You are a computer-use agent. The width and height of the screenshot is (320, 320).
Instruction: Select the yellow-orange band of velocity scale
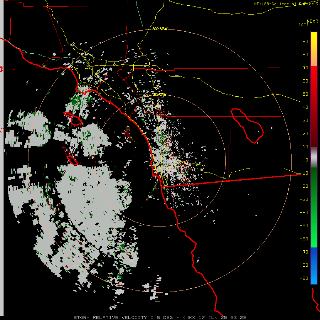click(314, 49)
